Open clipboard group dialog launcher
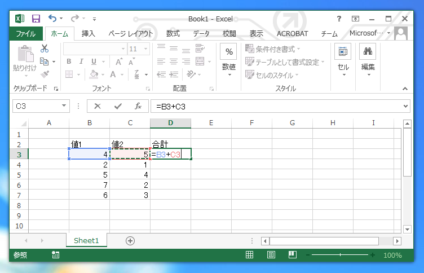The width and height of the screenshot is (424, 273). (56, 89)
